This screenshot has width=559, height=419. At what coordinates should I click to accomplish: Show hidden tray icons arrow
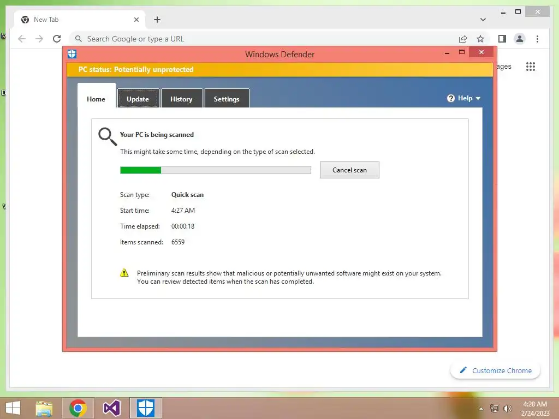tap(481, 409)
